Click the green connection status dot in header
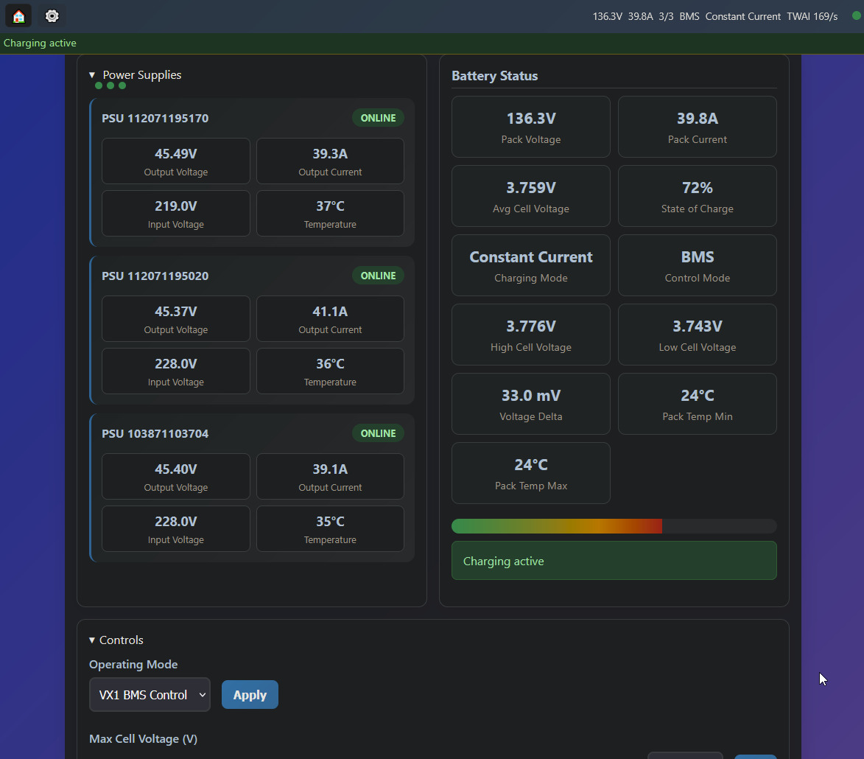The image size is (864, 759). pos(856,15)
